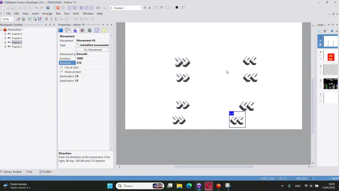Open the Window menu
Image resolution: width=339 pixels, height=191 pixels.
(88, 14)
